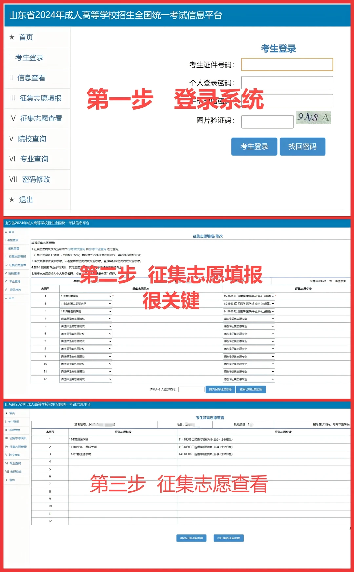Screen dimensions: 354x572
Task: Expand the 113山东第二医科大学 school dropdown
Action: point(86,304)
